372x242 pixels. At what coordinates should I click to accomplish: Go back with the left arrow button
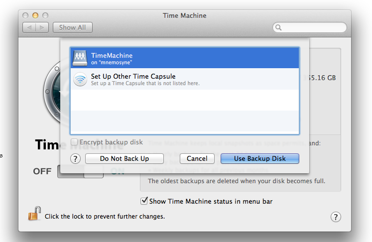click(29, 27)
